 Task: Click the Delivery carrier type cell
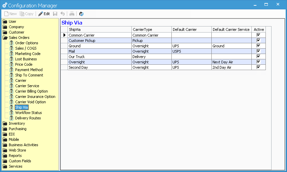point(152,57)
